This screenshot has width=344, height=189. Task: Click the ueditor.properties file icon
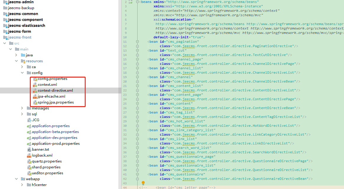click(x=29, y=173)
